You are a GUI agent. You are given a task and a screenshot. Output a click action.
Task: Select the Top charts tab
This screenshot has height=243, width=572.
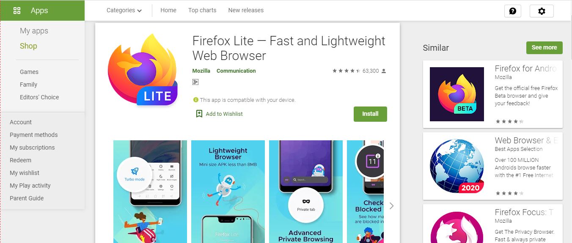[x=202, y=10]
